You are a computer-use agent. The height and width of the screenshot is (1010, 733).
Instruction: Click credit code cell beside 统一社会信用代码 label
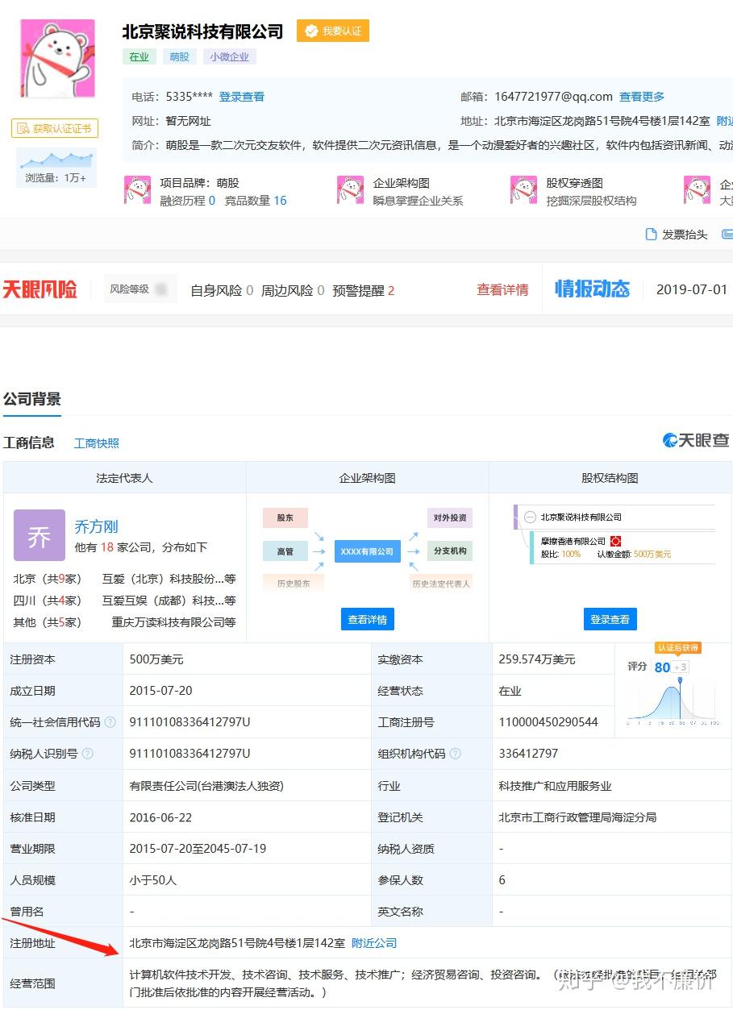click(246, 722)
